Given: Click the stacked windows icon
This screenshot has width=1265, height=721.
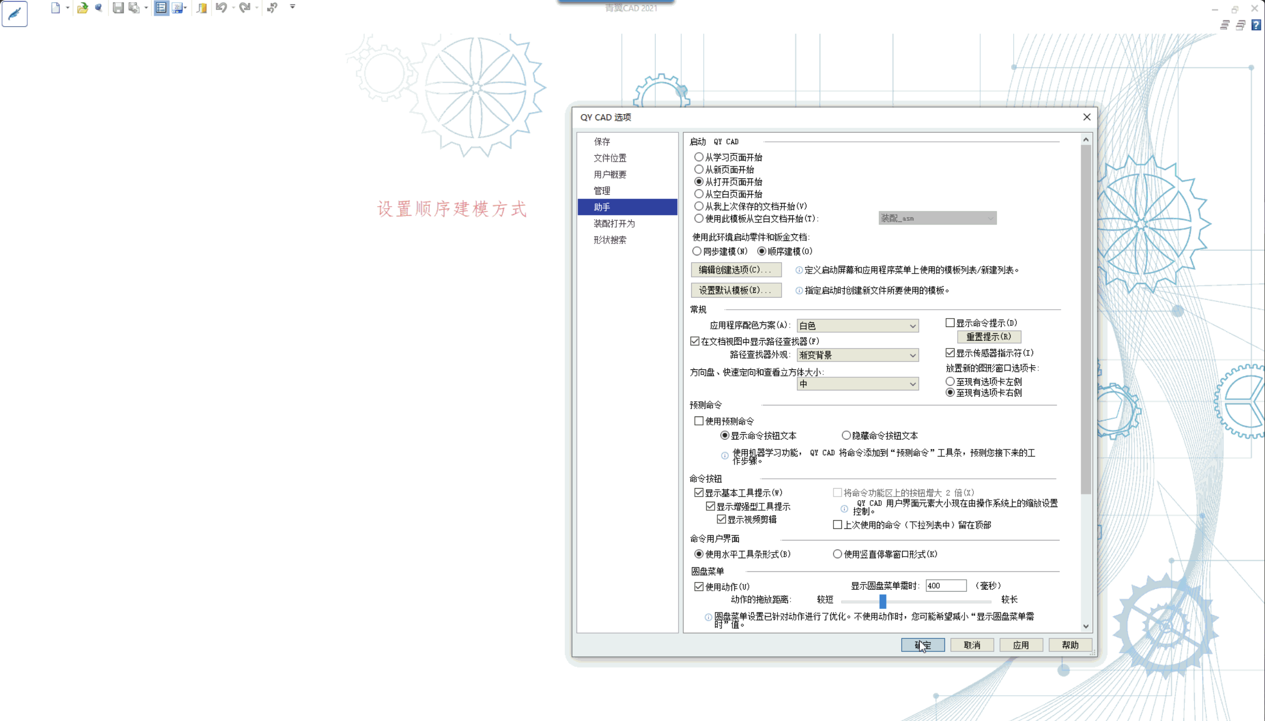Looking at the screenshot, I should click(1240, 25).
